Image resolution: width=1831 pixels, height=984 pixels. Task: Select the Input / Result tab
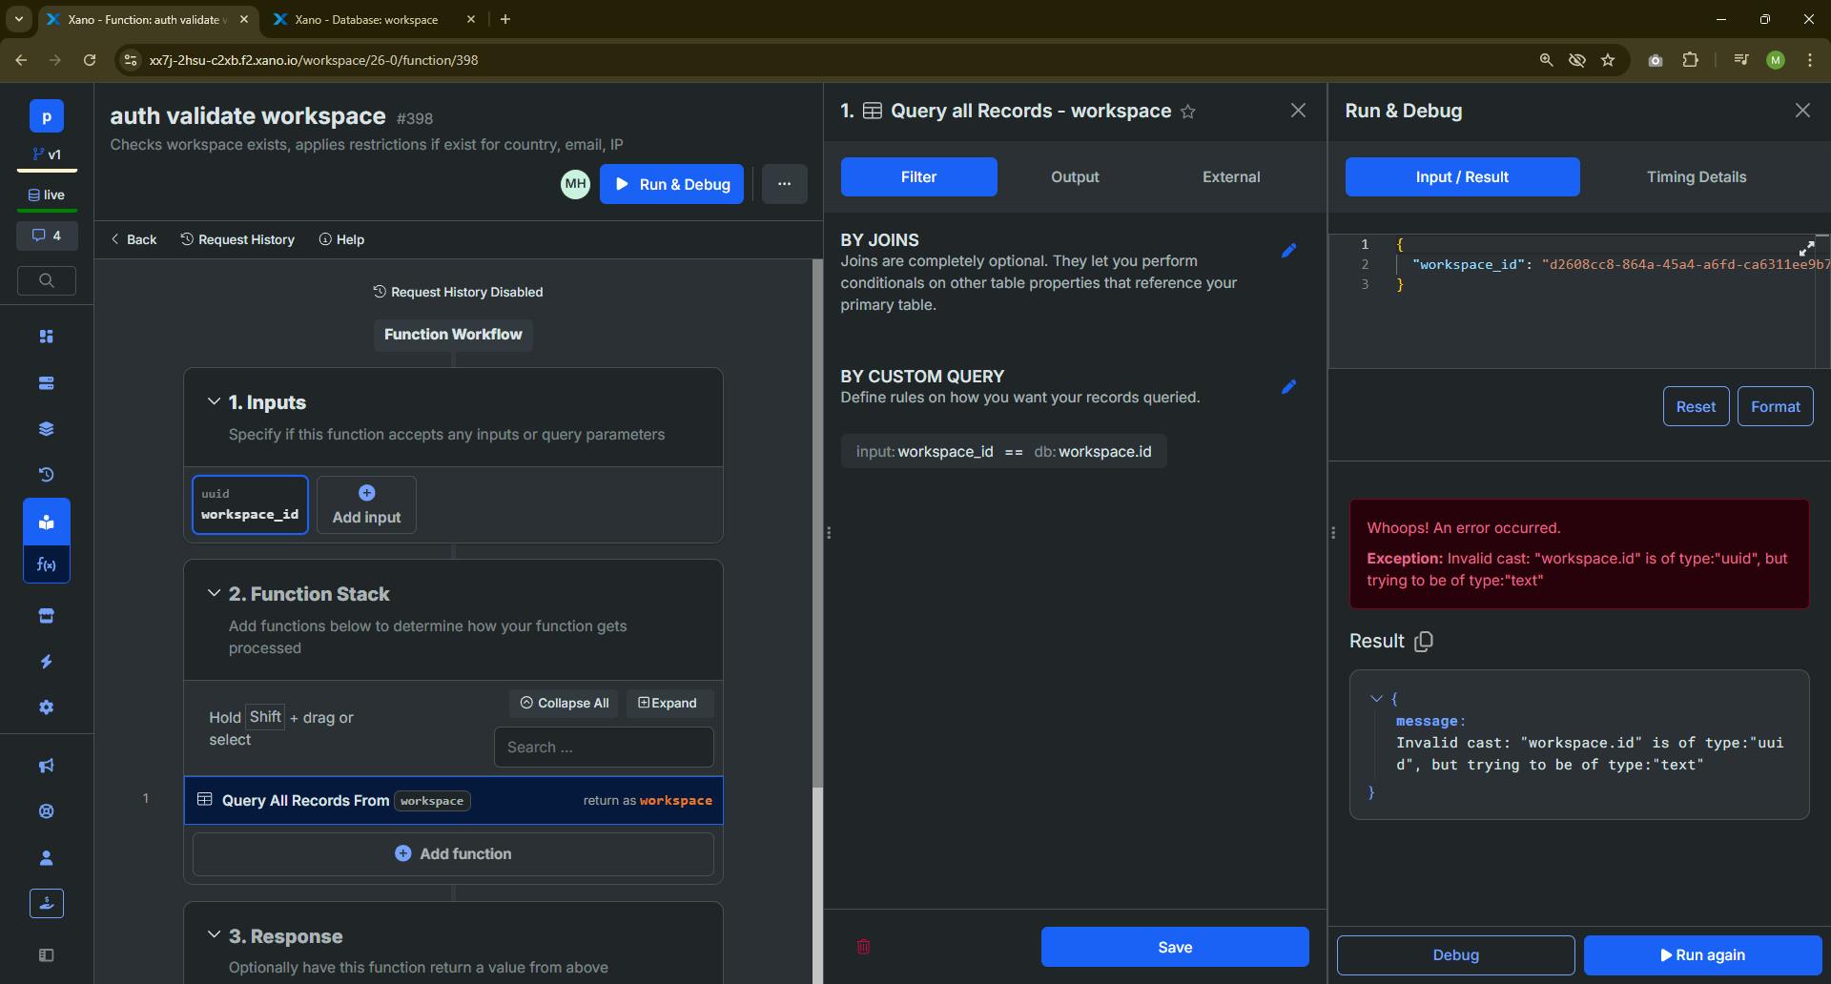1463,177
